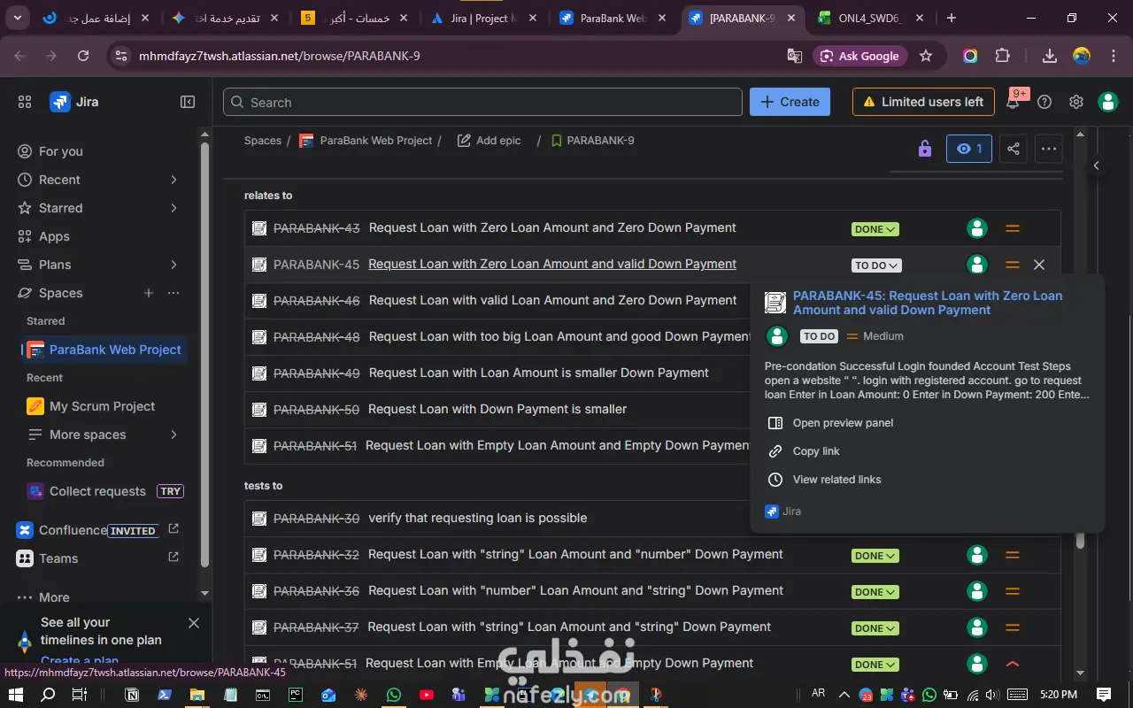Screen dimensions: 1133x708
Task: Click the issue type icon of the PARABANK-30 row
Action: tap(259, 519)
